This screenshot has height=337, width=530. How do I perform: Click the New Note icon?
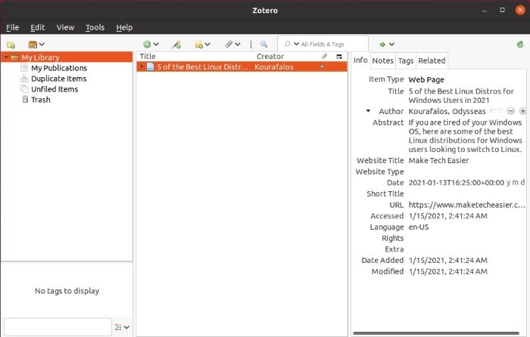[198, 45]
